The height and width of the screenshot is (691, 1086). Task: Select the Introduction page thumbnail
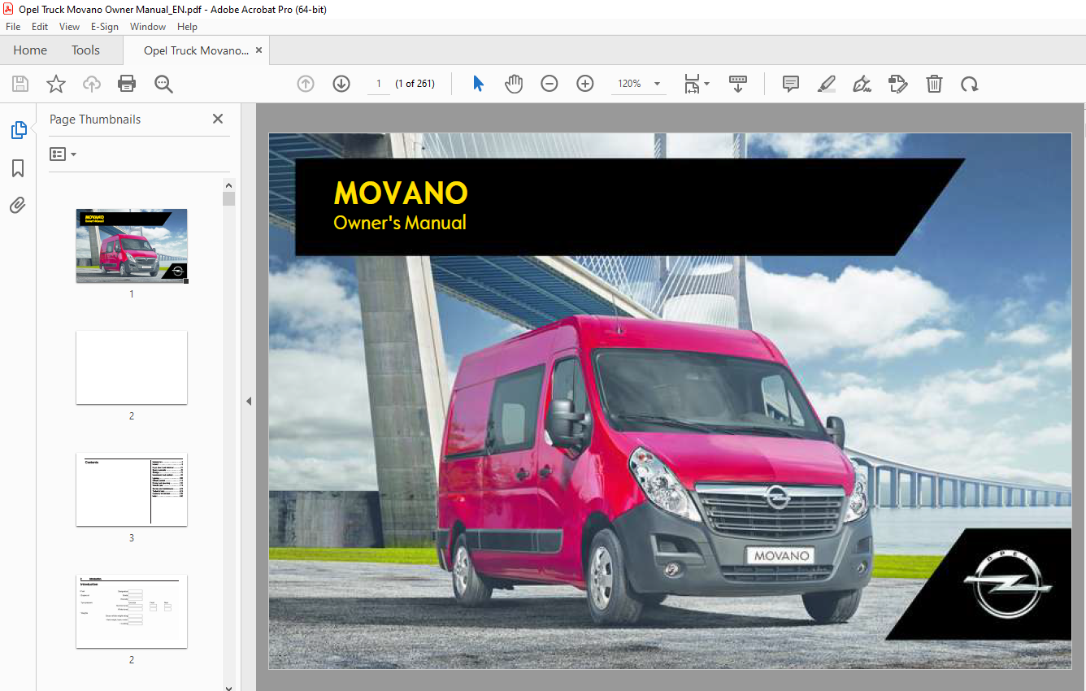pyautogui.click(x=132, y=611)
